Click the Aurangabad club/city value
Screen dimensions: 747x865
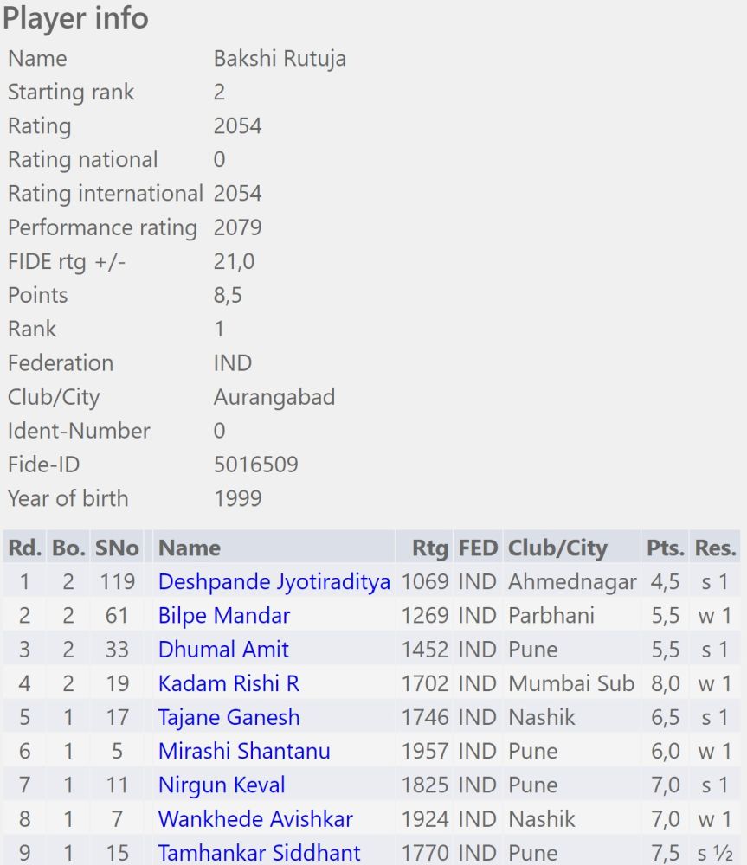click(274, 397)
